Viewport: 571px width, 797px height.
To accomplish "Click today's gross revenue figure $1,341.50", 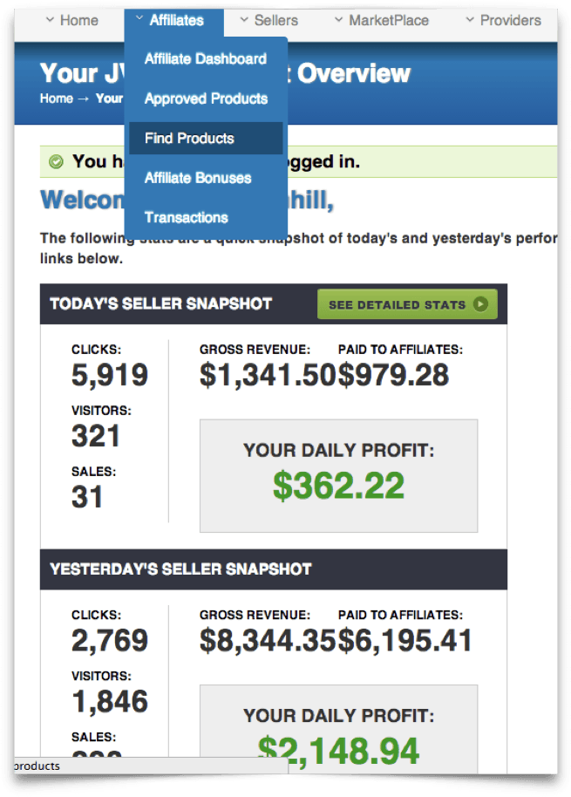I will (268, 375).
